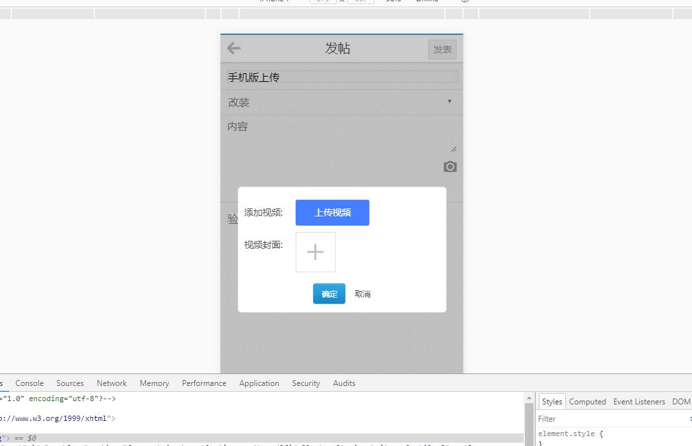Open the Sources tab
This screenshot has height=446, width=692.
tap(70, 383)
